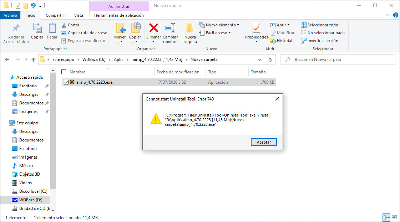
Task: Click Copiar ruta de acceso
Action: 85,33
